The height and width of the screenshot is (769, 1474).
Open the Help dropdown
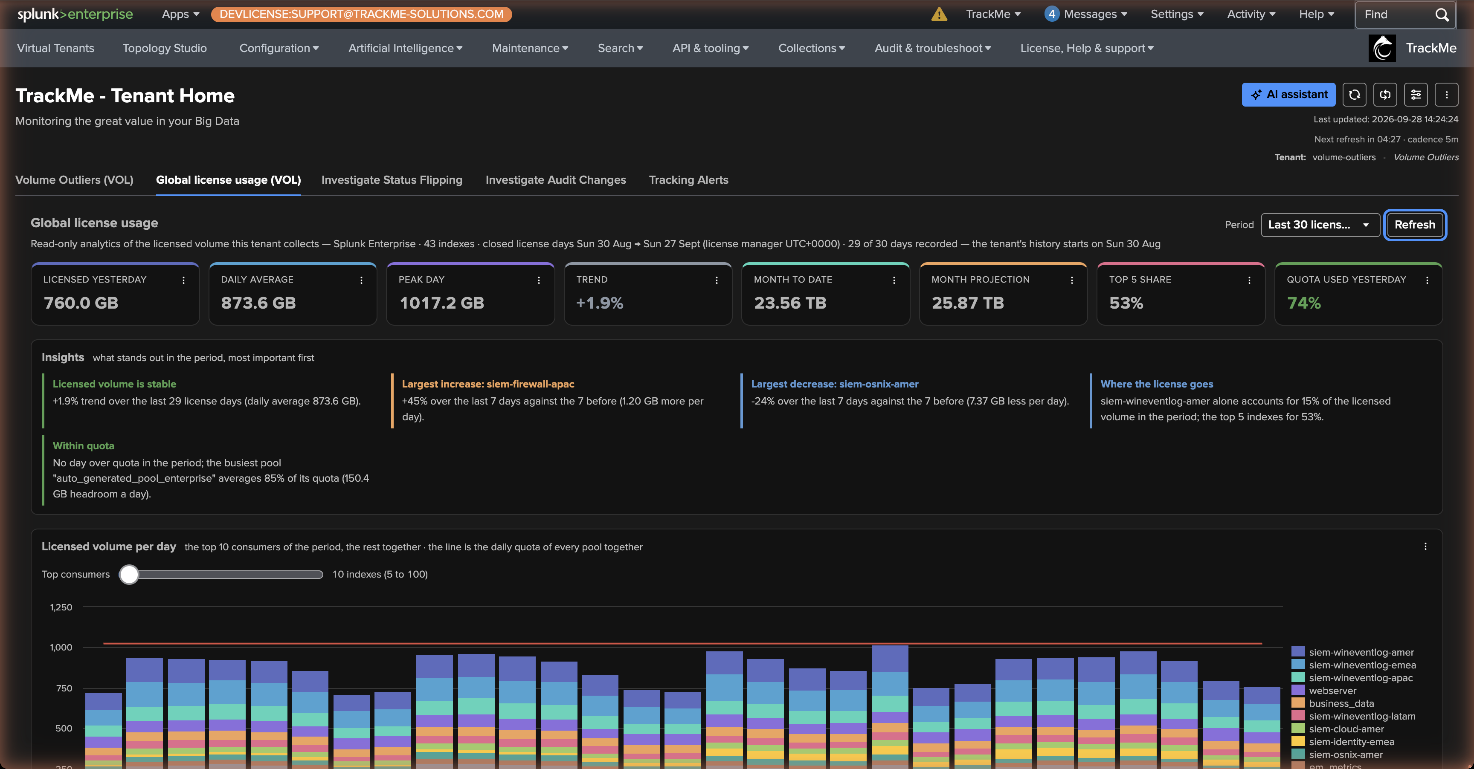coord(1317,14)
